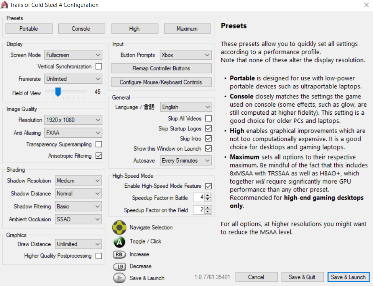Increase Speedup Factor in Battle with up arrow

tap(208, 195)
